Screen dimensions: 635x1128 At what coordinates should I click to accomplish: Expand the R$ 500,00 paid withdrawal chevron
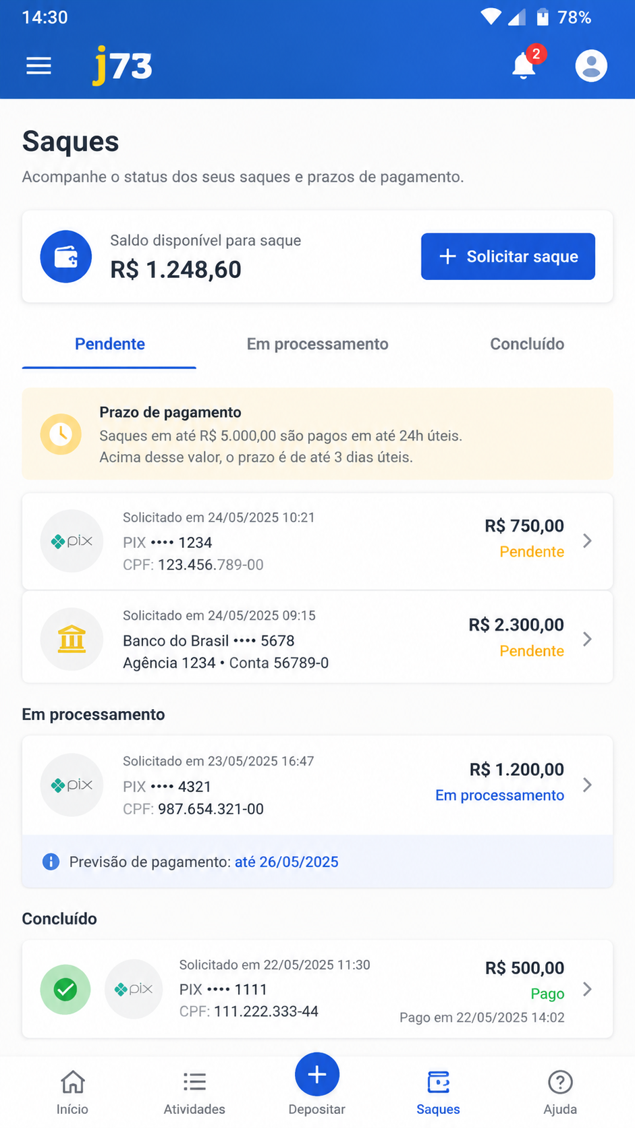587,989
